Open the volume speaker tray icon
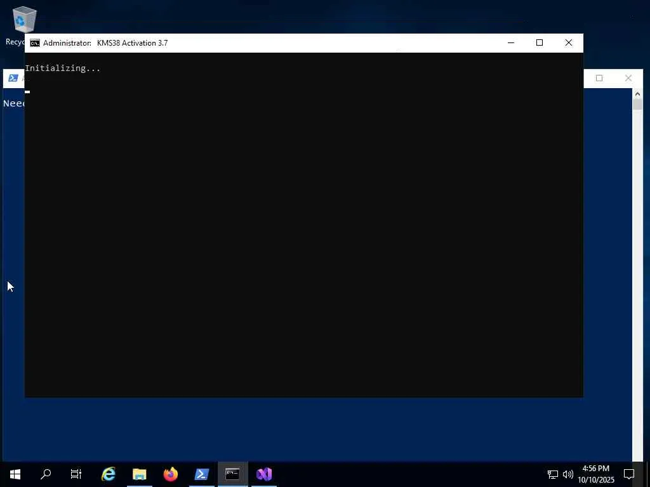Viewport: 650px width, 487px height. (x=568, y=474)
